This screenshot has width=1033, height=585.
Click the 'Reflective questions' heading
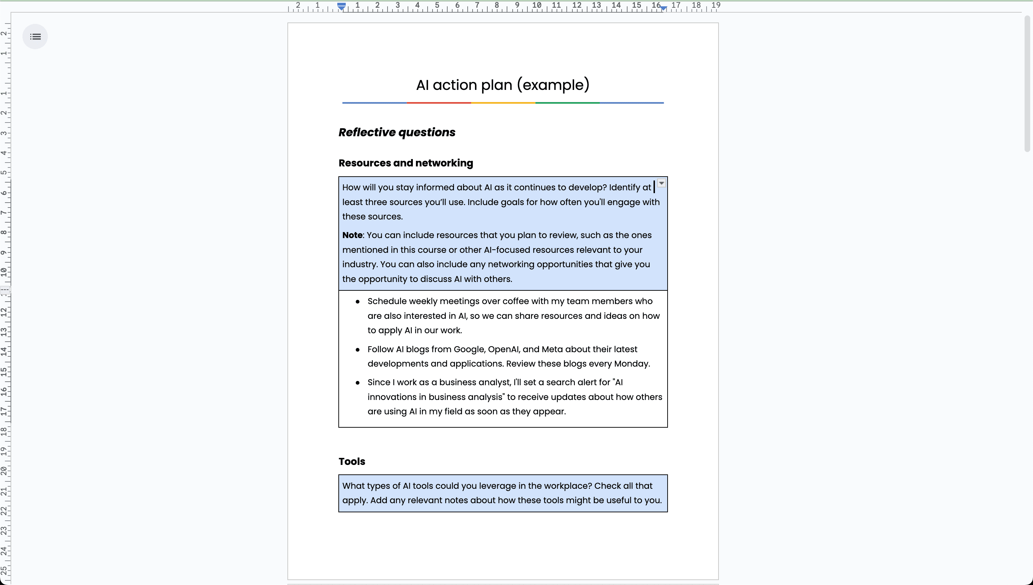pyautogui.click(x=397, y=132)
